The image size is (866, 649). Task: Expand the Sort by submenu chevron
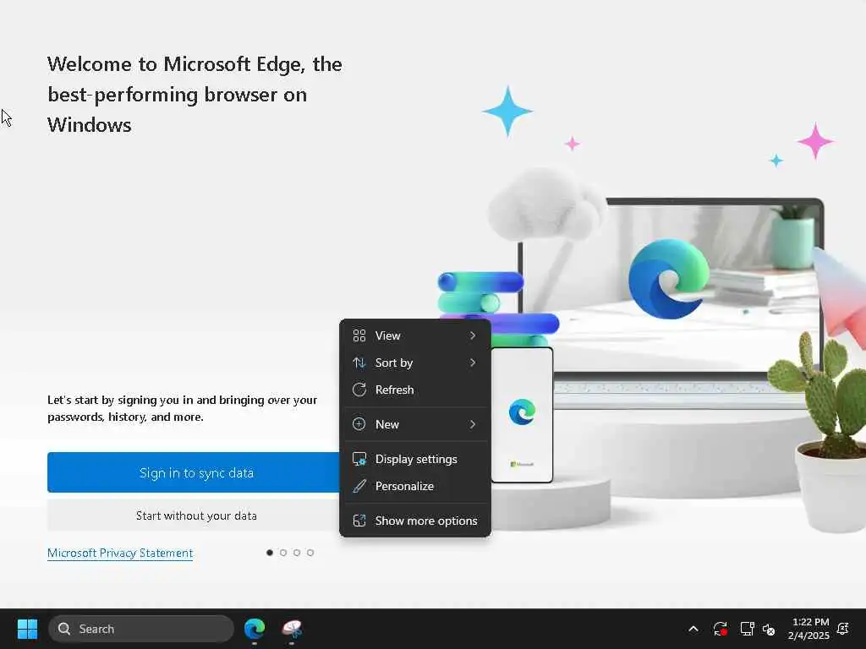(x=473, y=363)
